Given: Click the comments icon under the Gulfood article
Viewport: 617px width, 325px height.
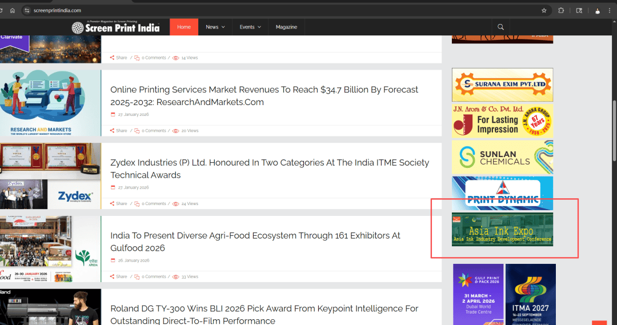Looking at the screenshot, I should tap(137, 277).
